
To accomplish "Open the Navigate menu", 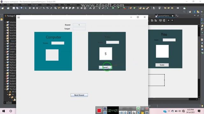I will click(x=35, y=5).
